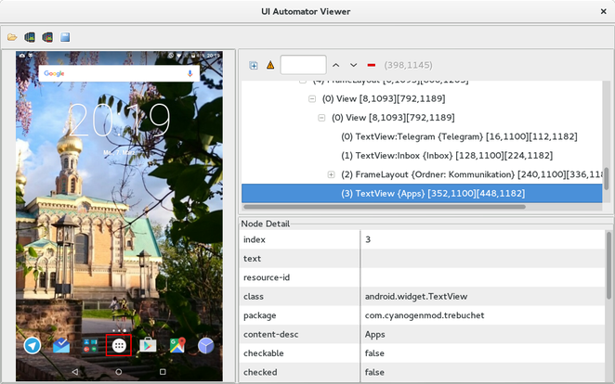Tap the Kommunikation folder icon in the dock
The image size is (615, 384).
90,346
